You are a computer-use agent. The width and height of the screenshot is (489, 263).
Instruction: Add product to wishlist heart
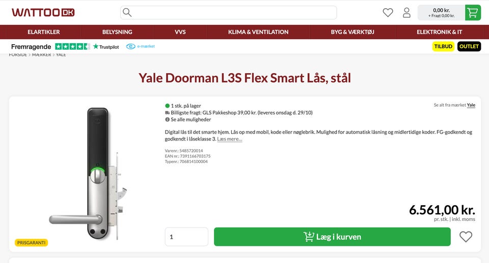(466, 237)
